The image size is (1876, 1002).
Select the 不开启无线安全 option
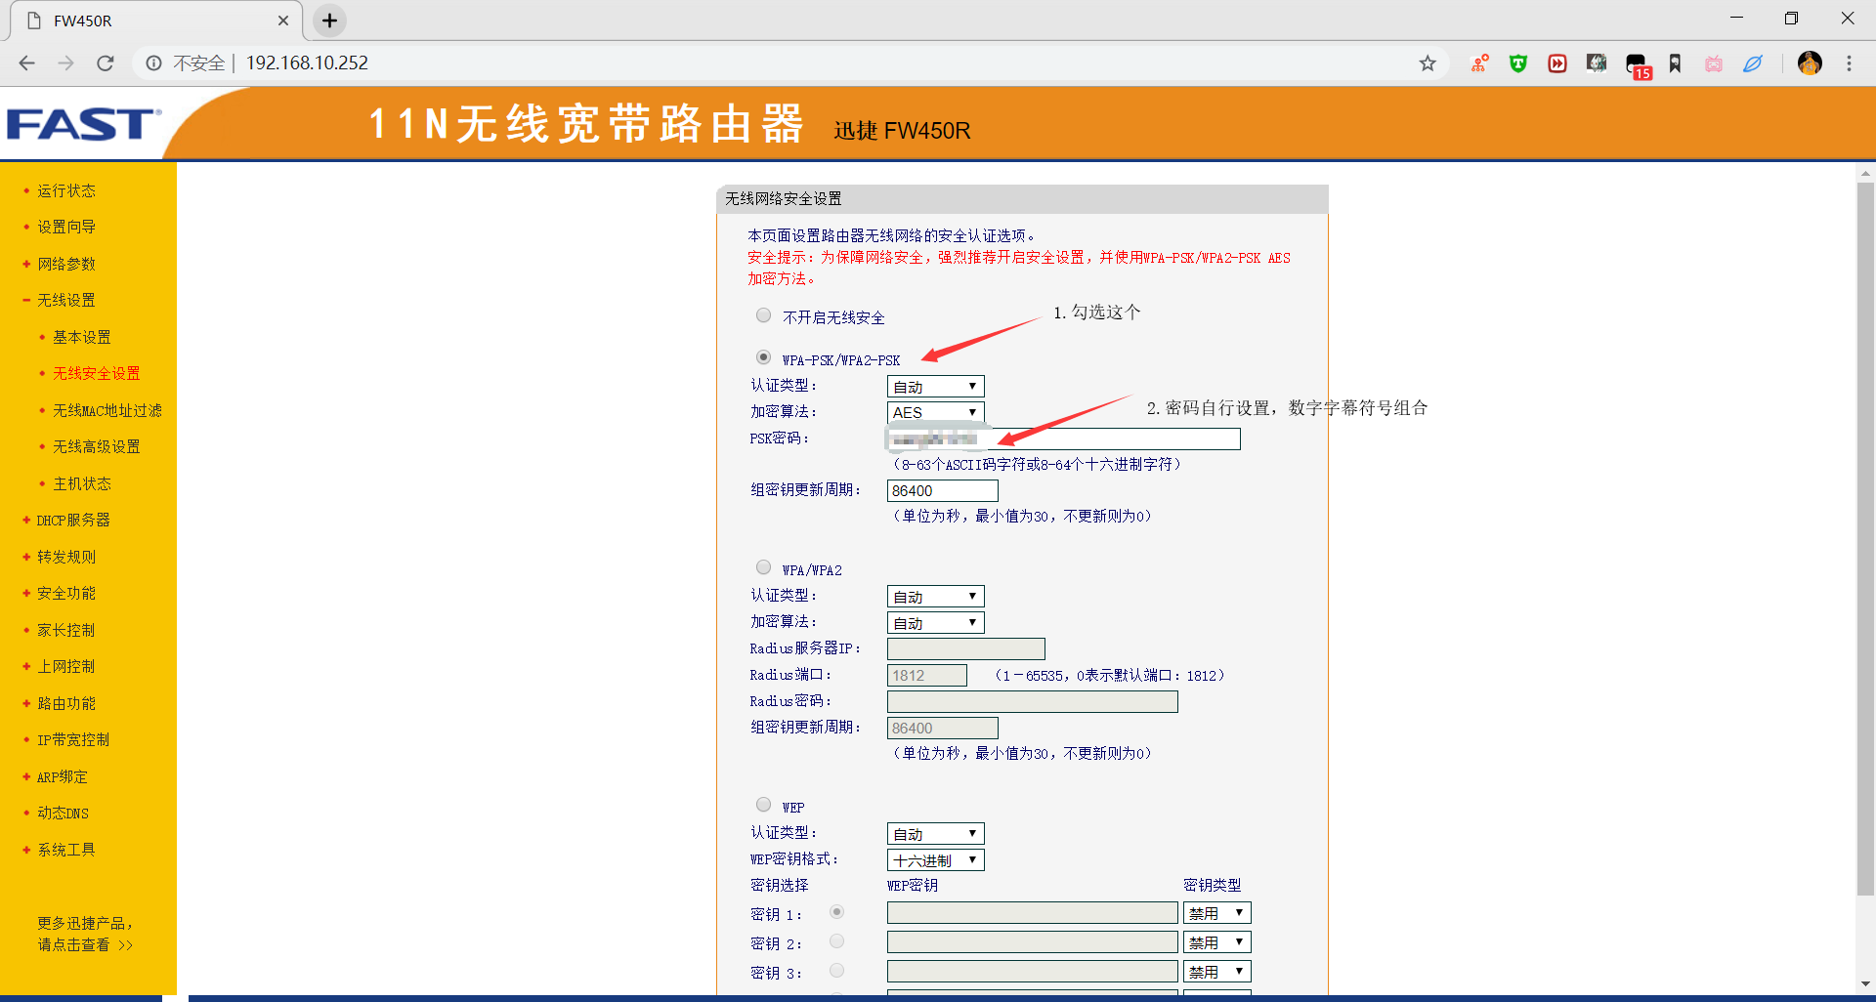tap(763, 314)
